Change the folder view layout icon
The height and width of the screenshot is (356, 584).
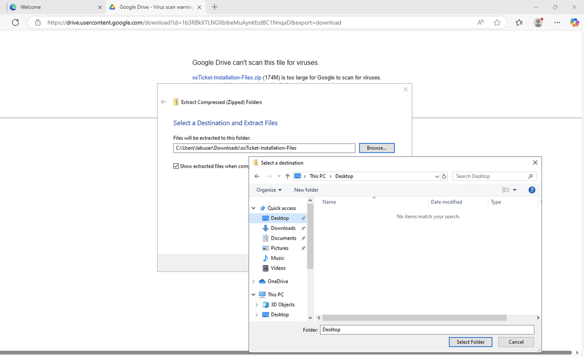pyautogui.click(x=506, y=190)
